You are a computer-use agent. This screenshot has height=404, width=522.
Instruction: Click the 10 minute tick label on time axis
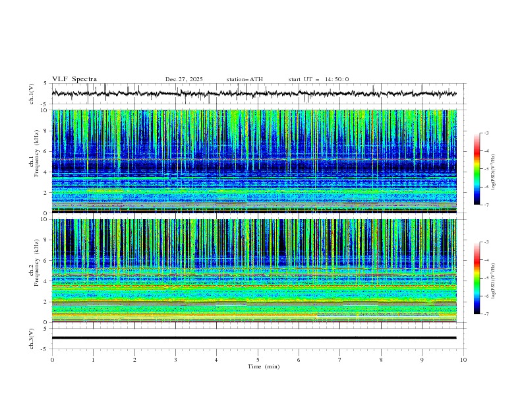[463, 360]
